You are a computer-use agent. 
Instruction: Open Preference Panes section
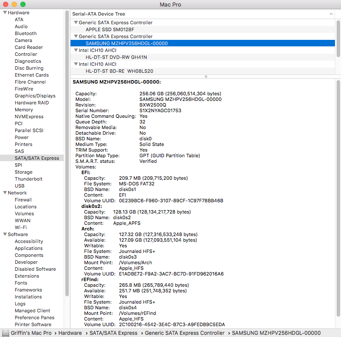pos(35,318)
